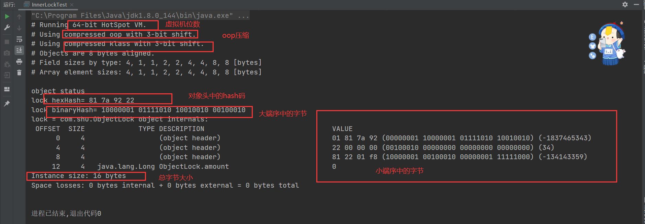Toggle scroll to end of console

(19, 50)
